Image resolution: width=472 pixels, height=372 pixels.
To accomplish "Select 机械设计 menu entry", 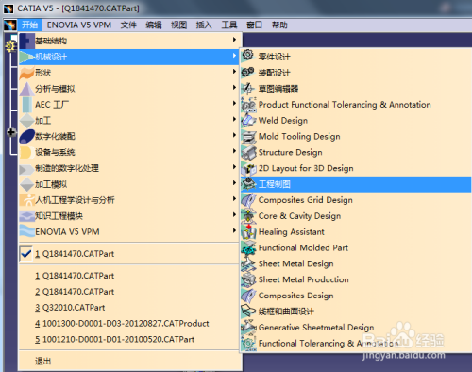I will (x=129, y=57).
